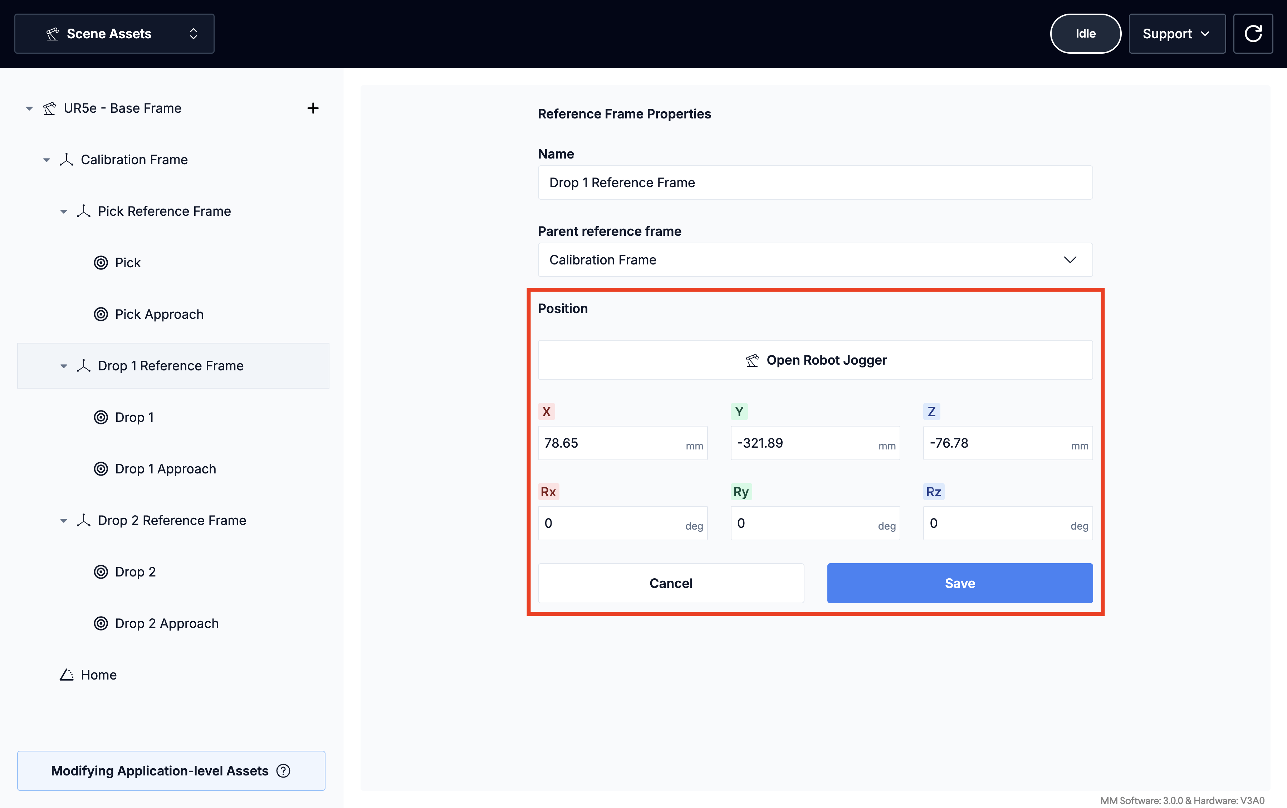
Task: Click the Drop 1 Reference Frame axis icon
Action: tap(83, 366)
